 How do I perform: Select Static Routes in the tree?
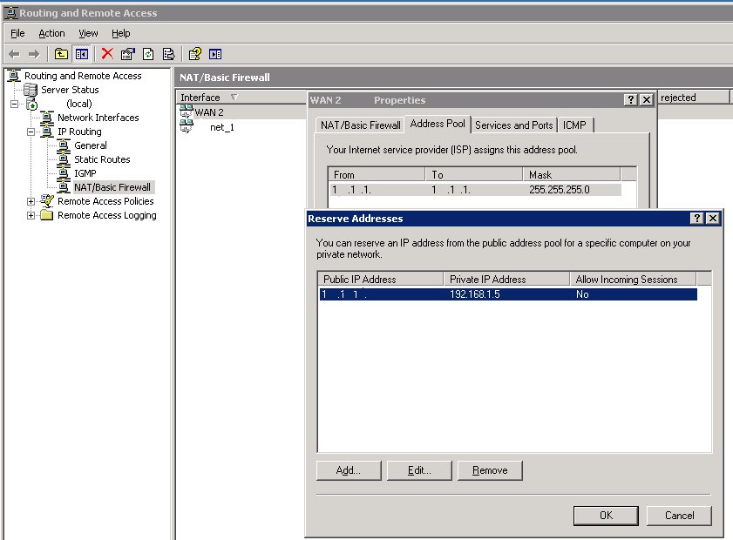(x=101, y=159)
